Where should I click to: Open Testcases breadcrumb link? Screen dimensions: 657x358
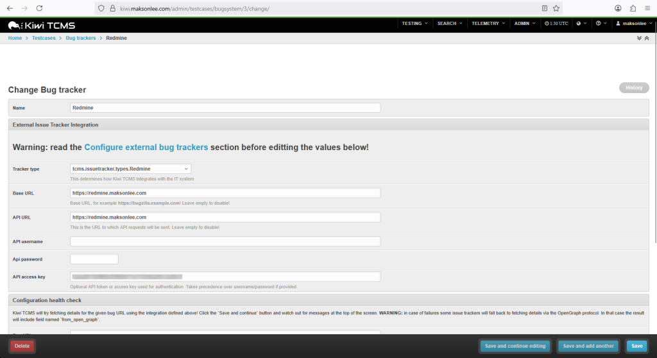44,38
